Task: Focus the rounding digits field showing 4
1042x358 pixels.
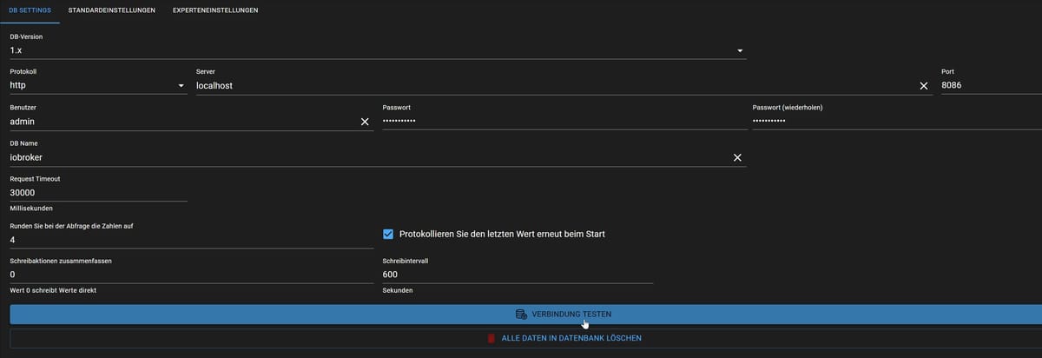Action: point(191,239)
